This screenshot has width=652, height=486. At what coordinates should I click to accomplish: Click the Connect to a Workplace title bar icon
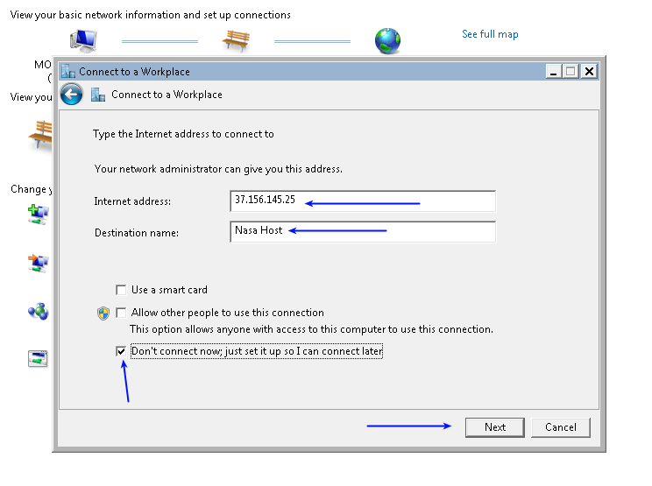pyautogui.click(x=68, y=72)
